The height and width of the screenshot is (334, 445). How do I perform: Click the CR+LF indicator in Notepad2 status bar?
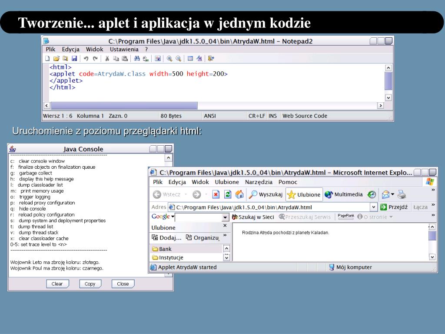pos(256,116)
